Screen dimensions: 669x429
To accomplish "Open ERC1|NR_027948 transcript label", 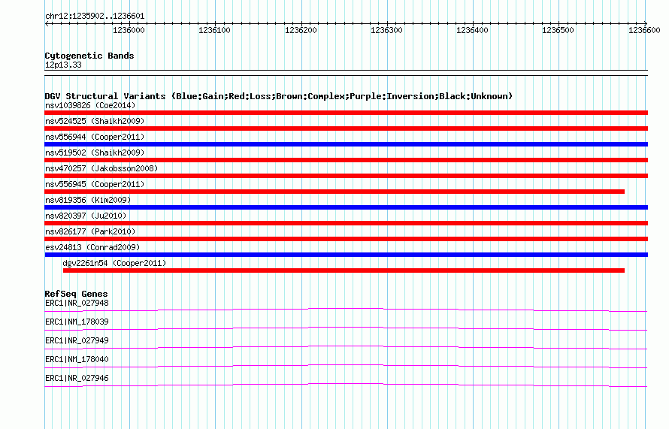I will click(77, 304).
